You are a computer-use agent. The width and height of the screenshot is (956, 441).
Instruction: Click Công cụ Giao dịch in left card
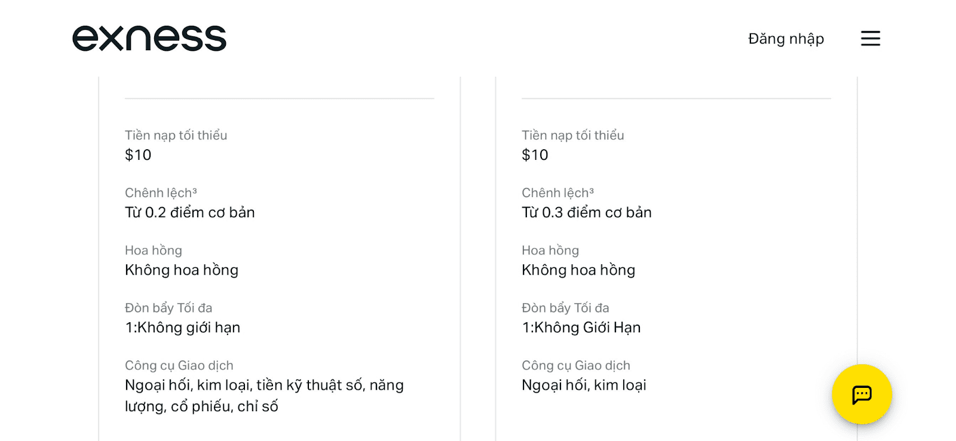179,365
